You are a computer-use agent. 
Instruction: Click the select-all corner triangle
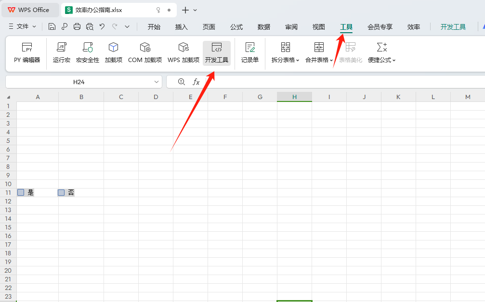(9, 97)
